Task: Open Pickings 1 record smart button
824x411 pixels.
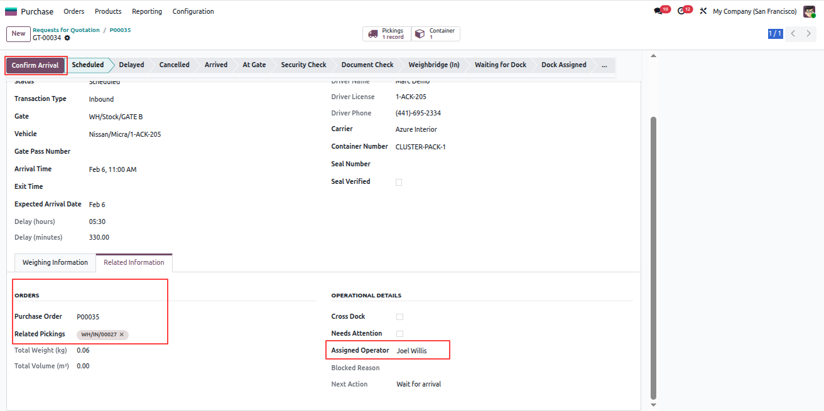Action: (387, 34)
